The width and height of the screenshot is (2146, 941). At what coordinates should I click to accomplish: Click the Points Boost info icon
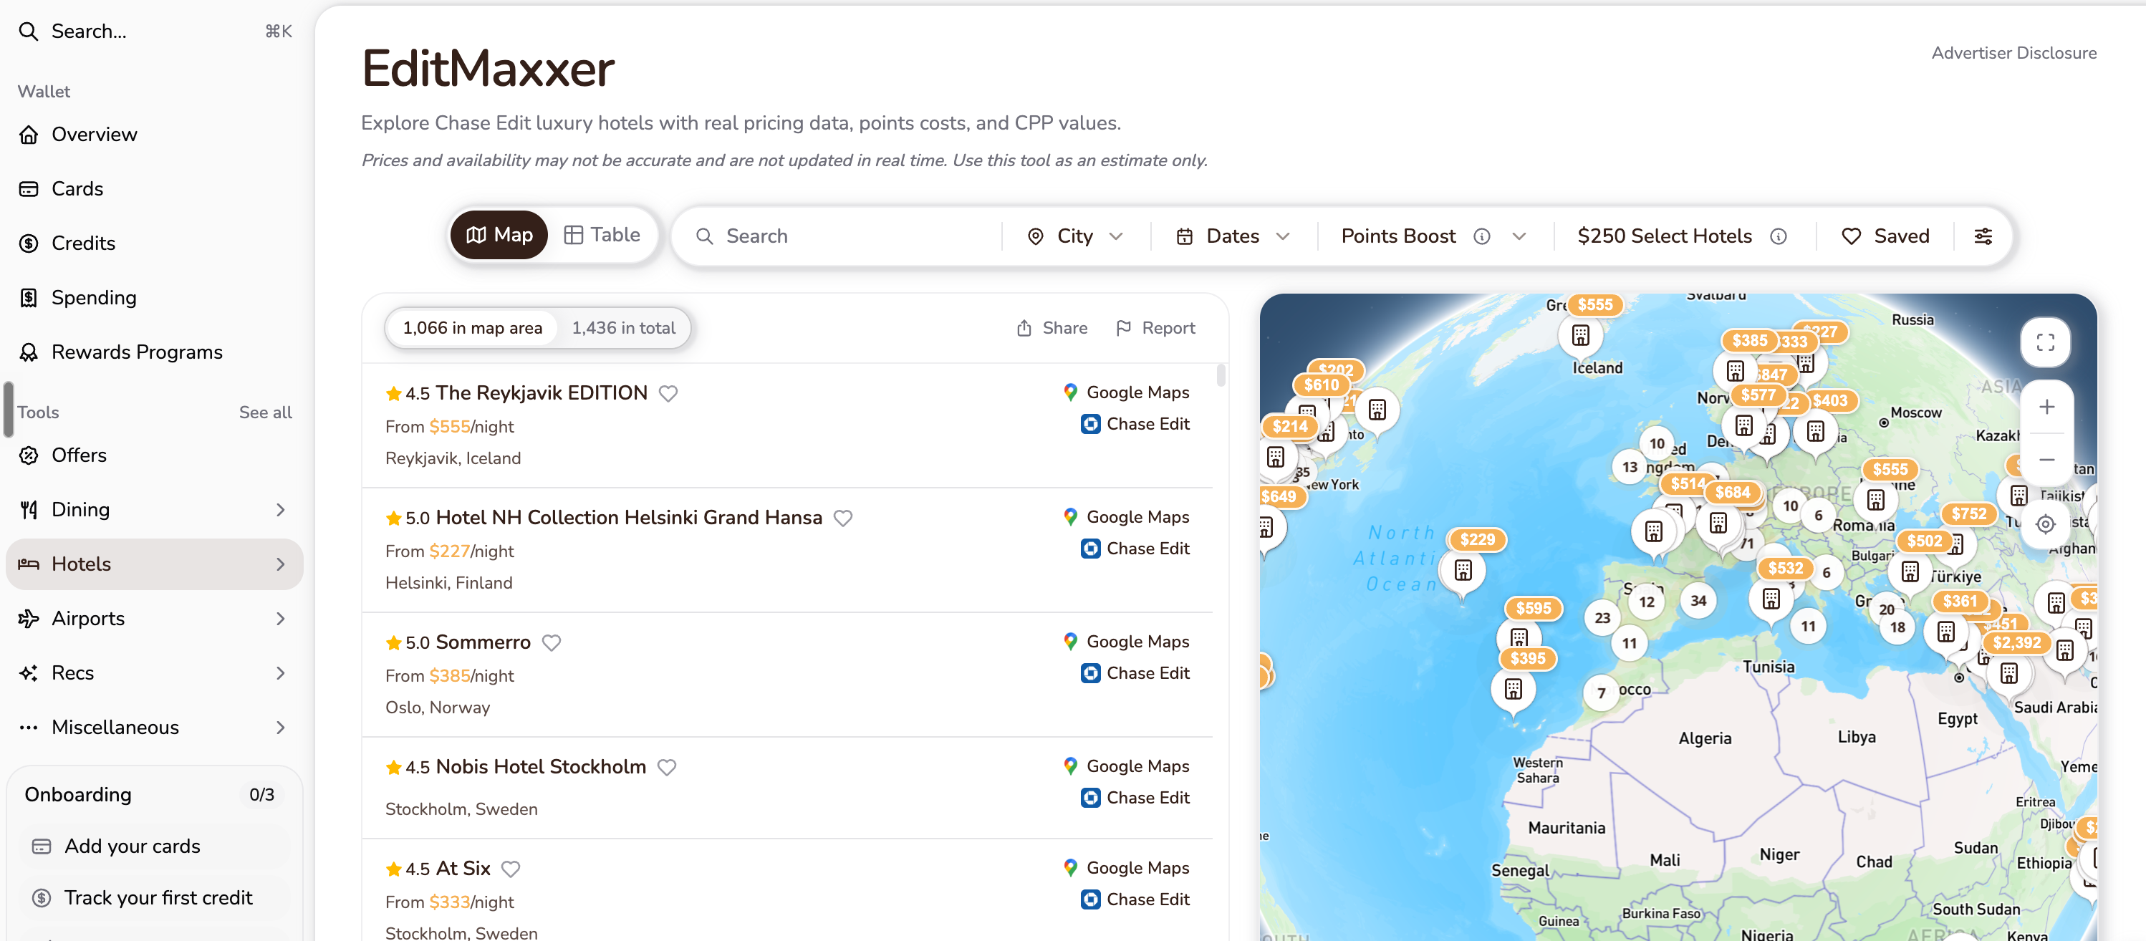click(x=1481, y=236)
